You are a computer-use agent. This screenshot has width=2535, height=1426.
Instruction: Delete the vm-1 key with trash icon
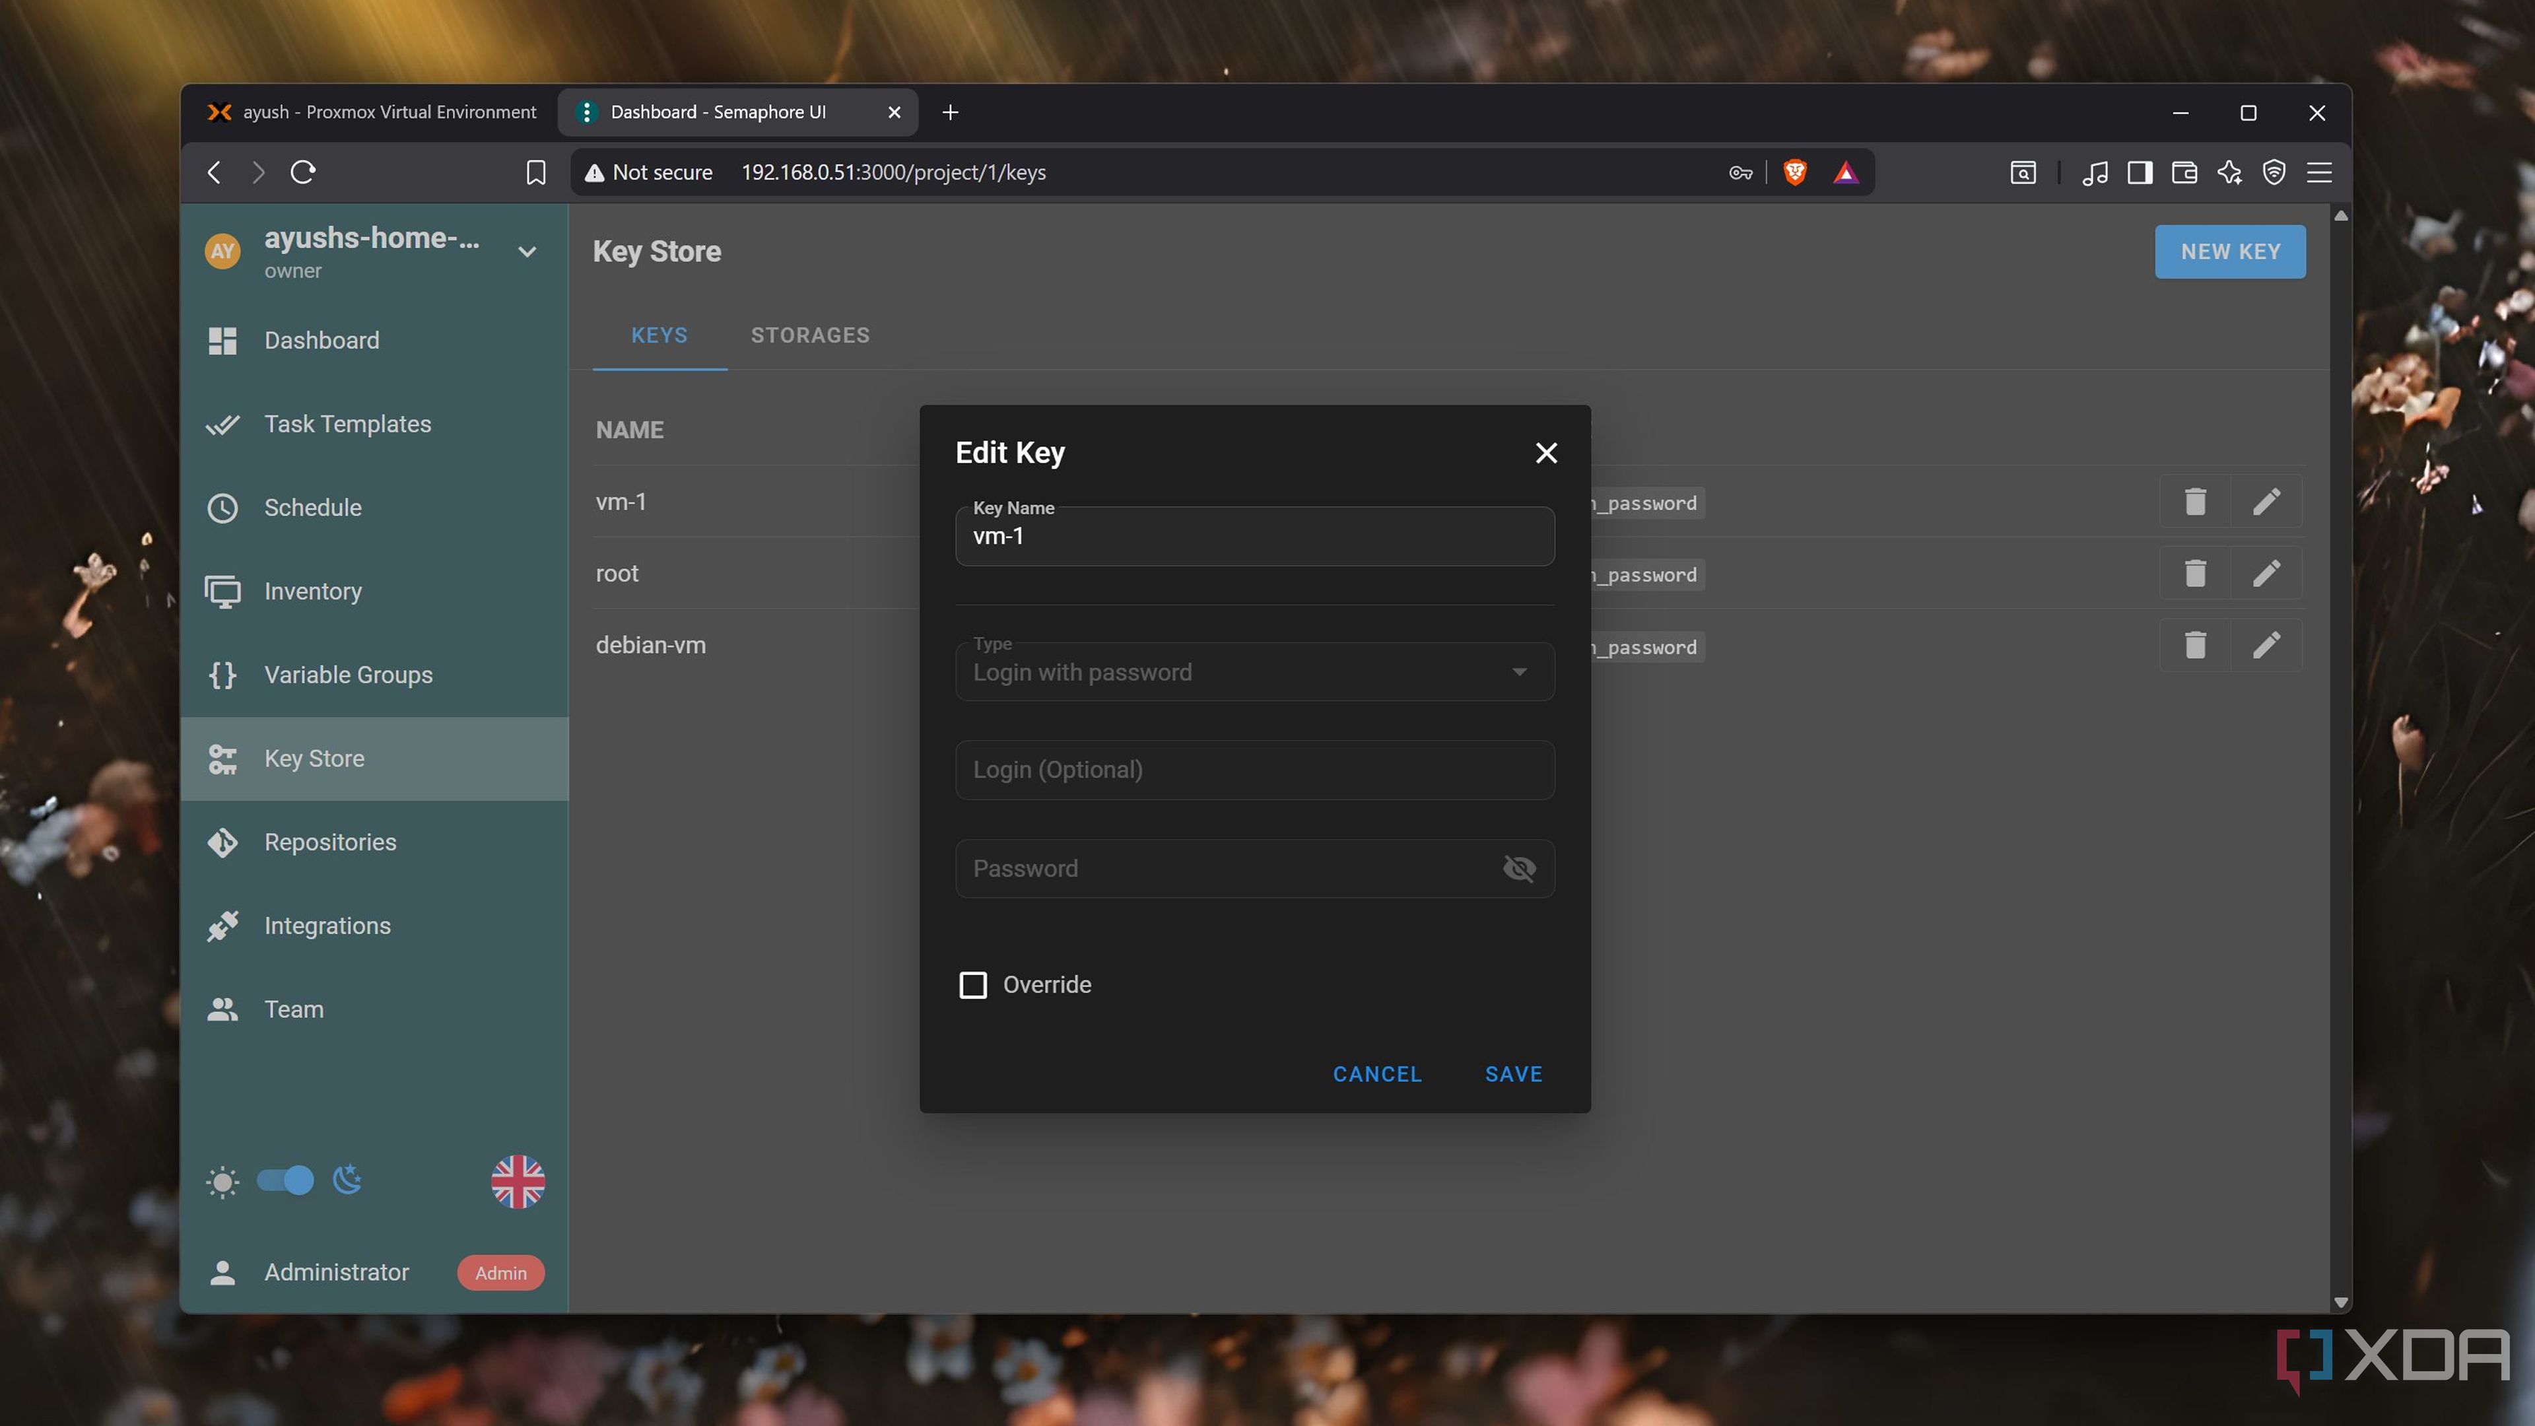tap(2194, 502)
